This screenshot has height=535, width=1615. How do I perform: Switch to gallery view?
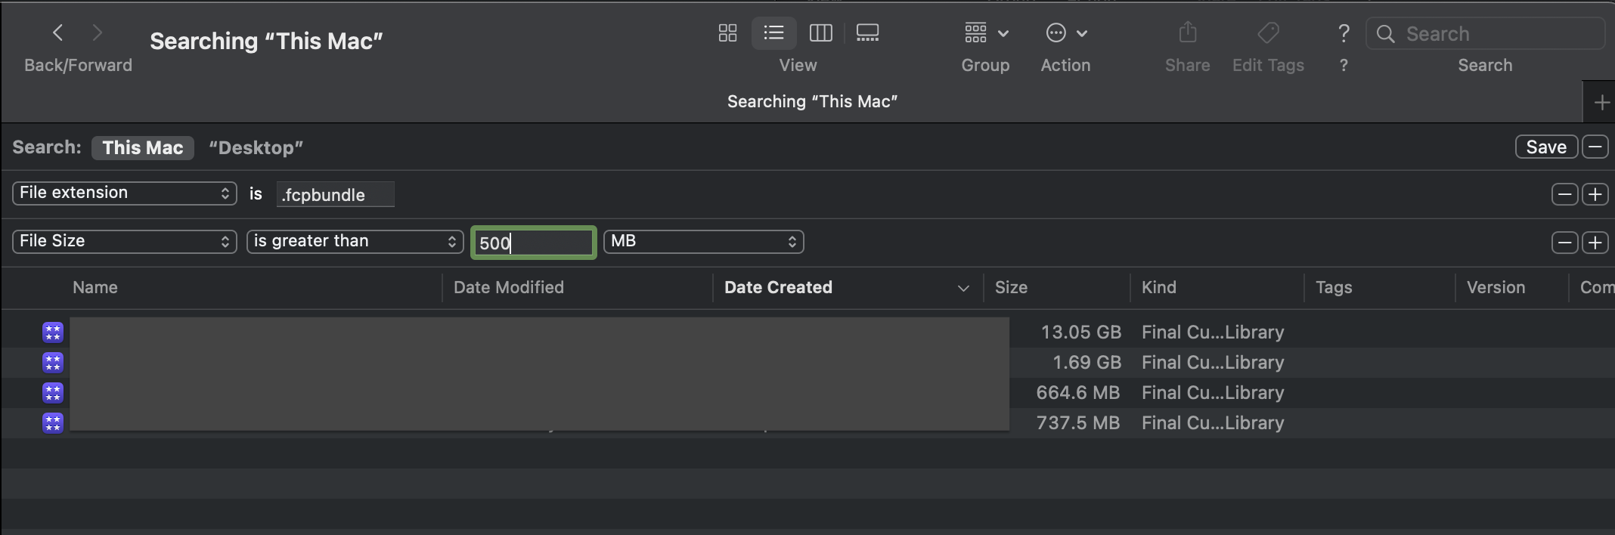[x=867, y=33]
